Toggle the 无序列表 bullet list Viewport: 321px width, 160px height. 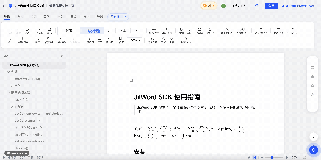click(x=279, y=31)
